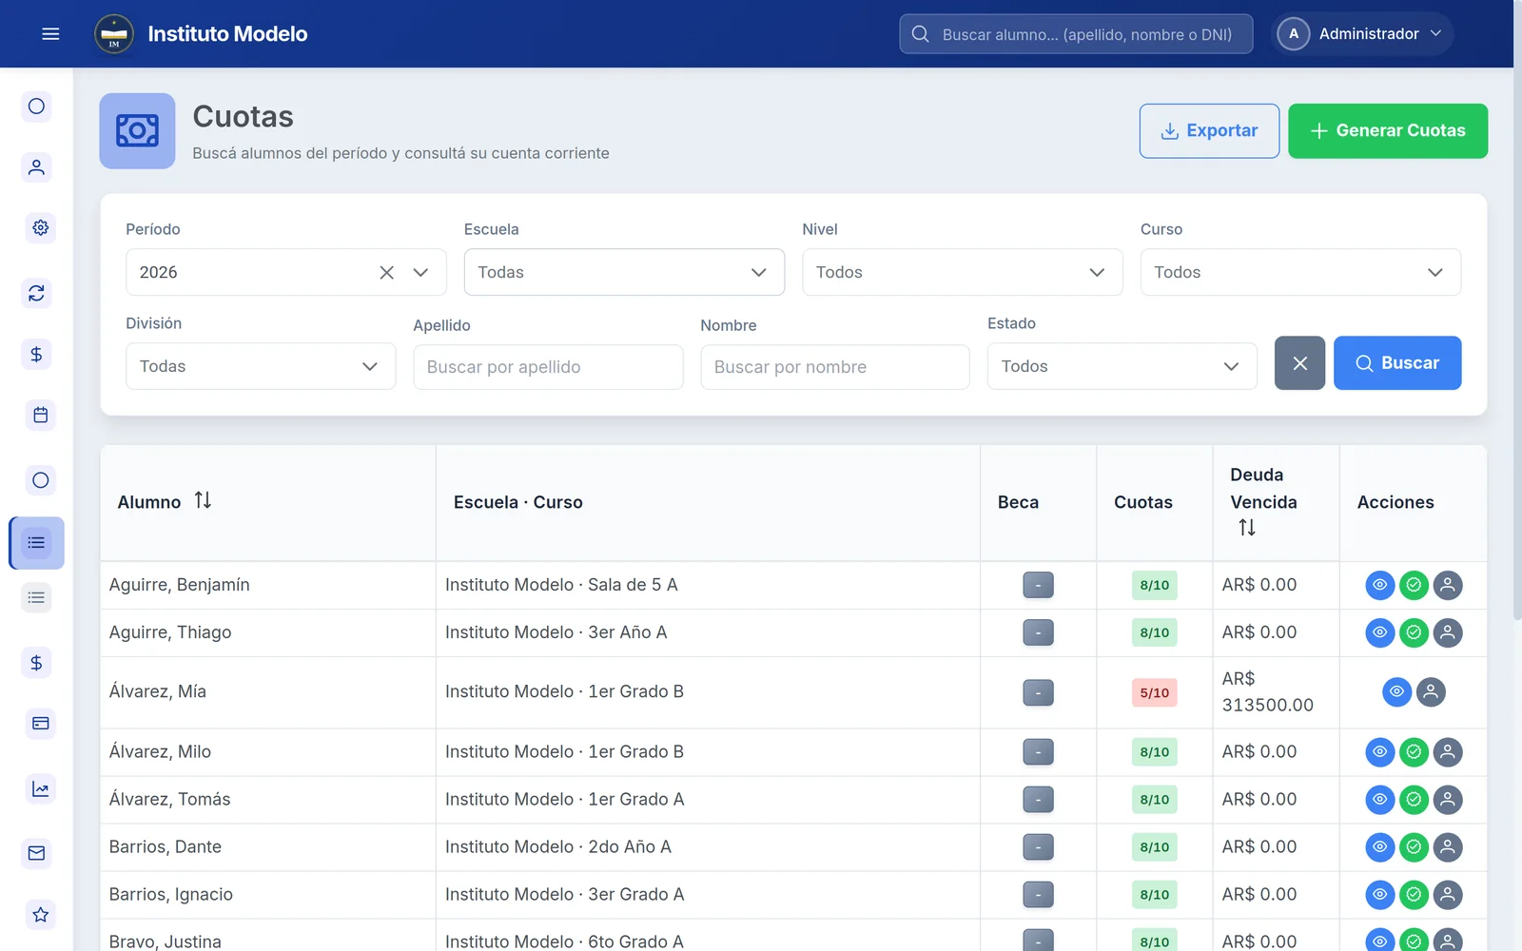Focus the top Buscar alumno search box
The height and width of the screenshot is (951, 1522).
(1076, 34)
